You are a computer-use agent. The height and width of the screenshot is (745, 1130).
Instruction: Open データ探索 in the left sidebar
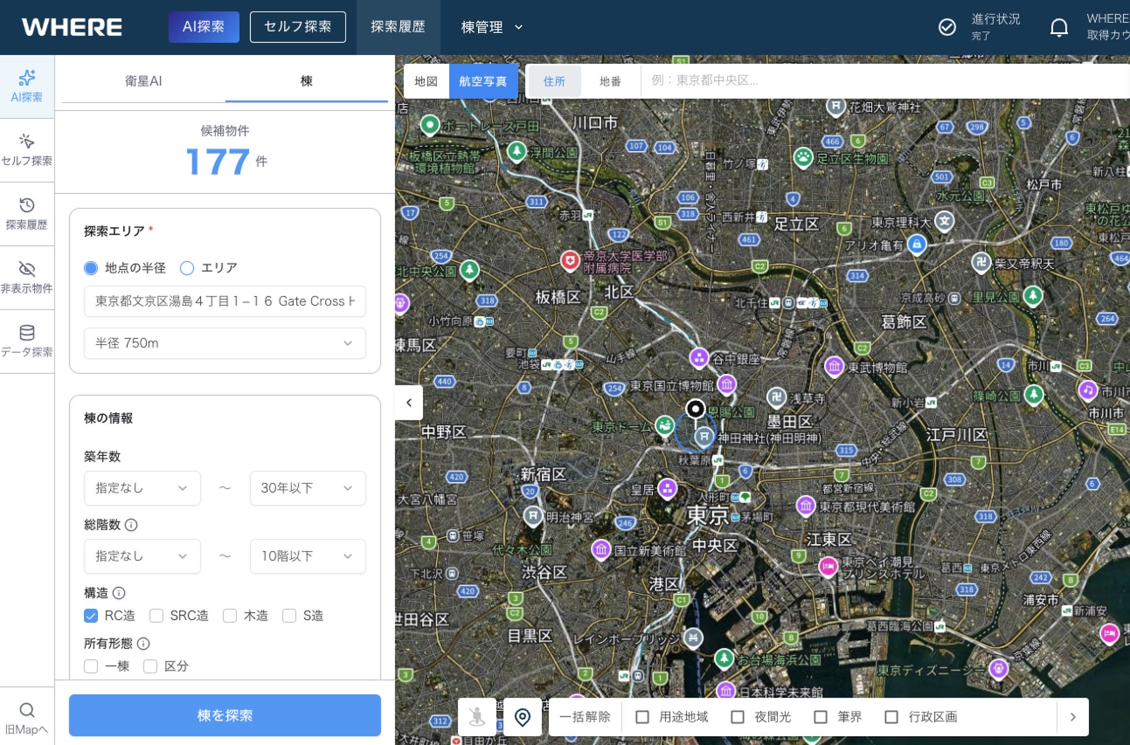(27, 342)
